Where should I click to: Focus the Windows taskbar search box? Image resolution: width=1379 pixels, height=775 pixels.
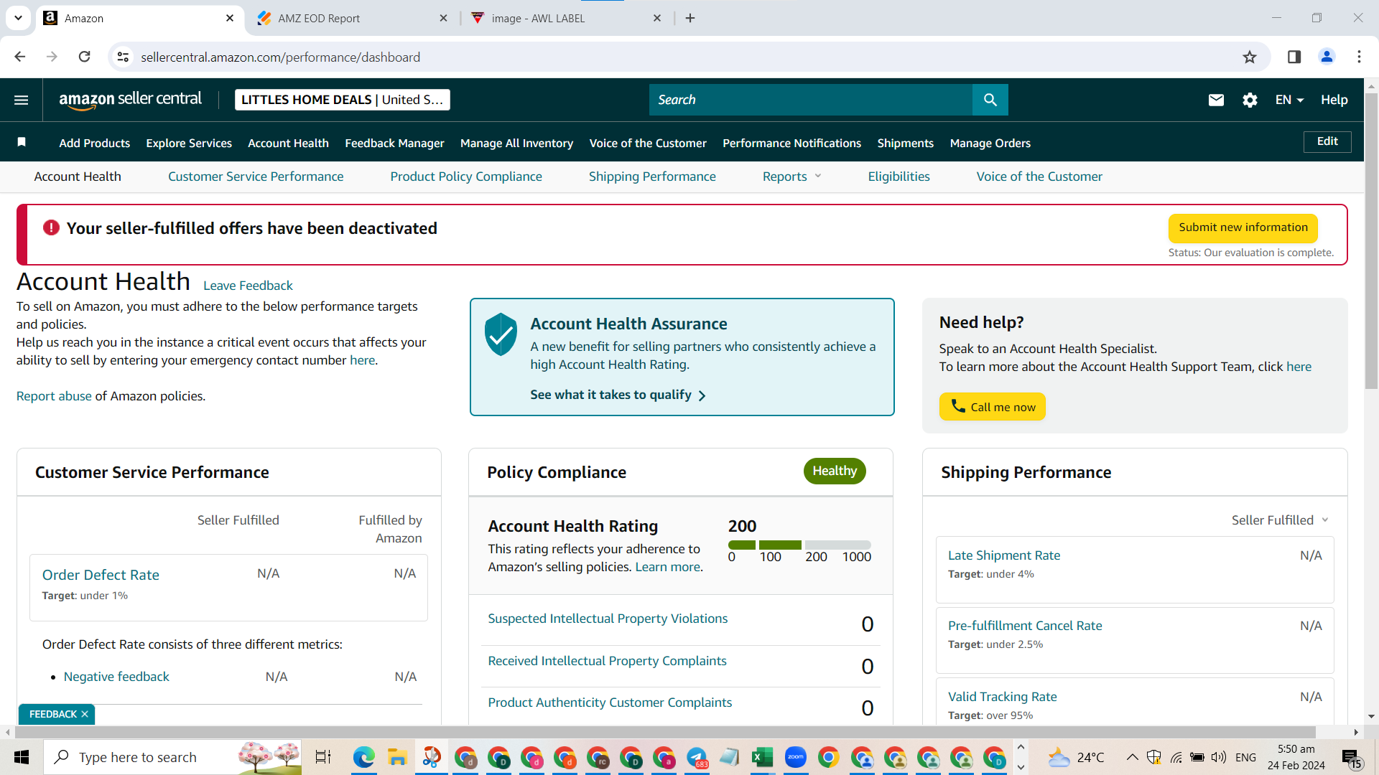tap(172, 757)
